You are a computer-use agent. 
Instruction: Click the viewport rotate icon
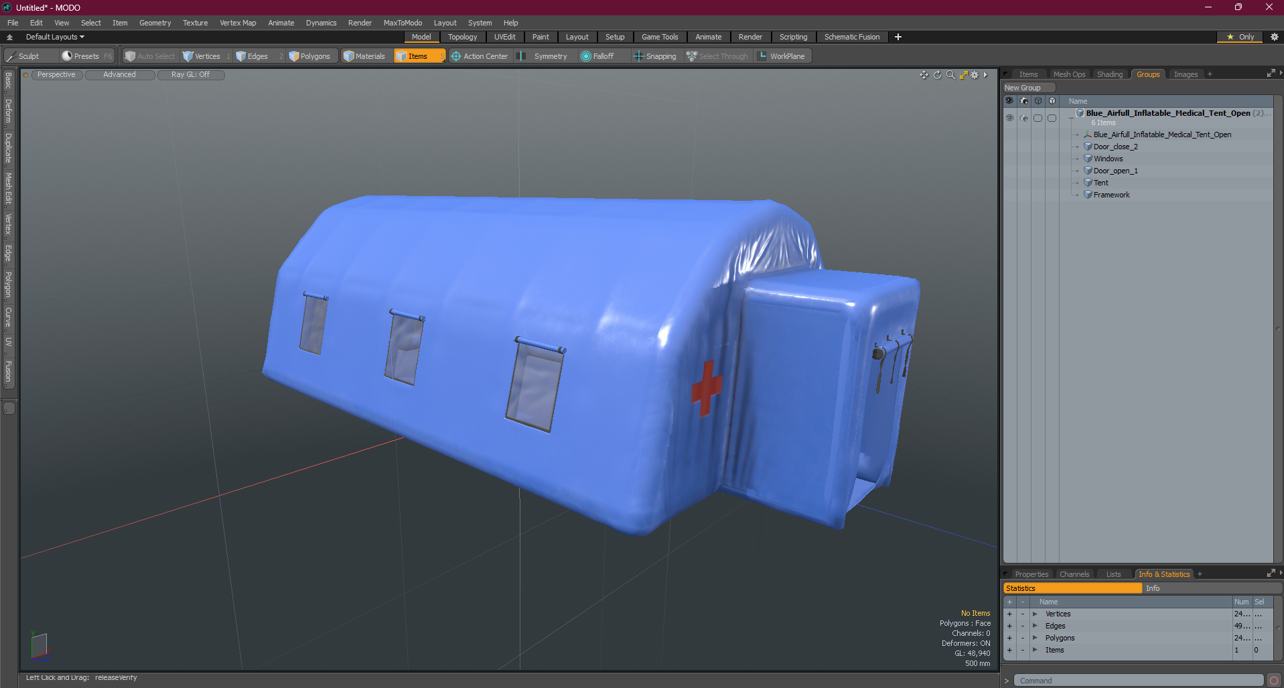pos(937,75)
